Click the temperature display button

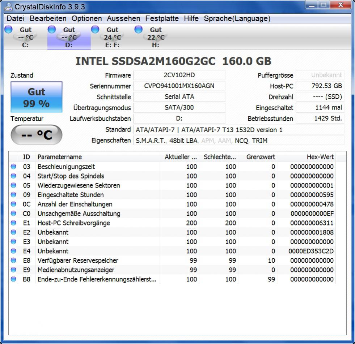coord(37,135)
